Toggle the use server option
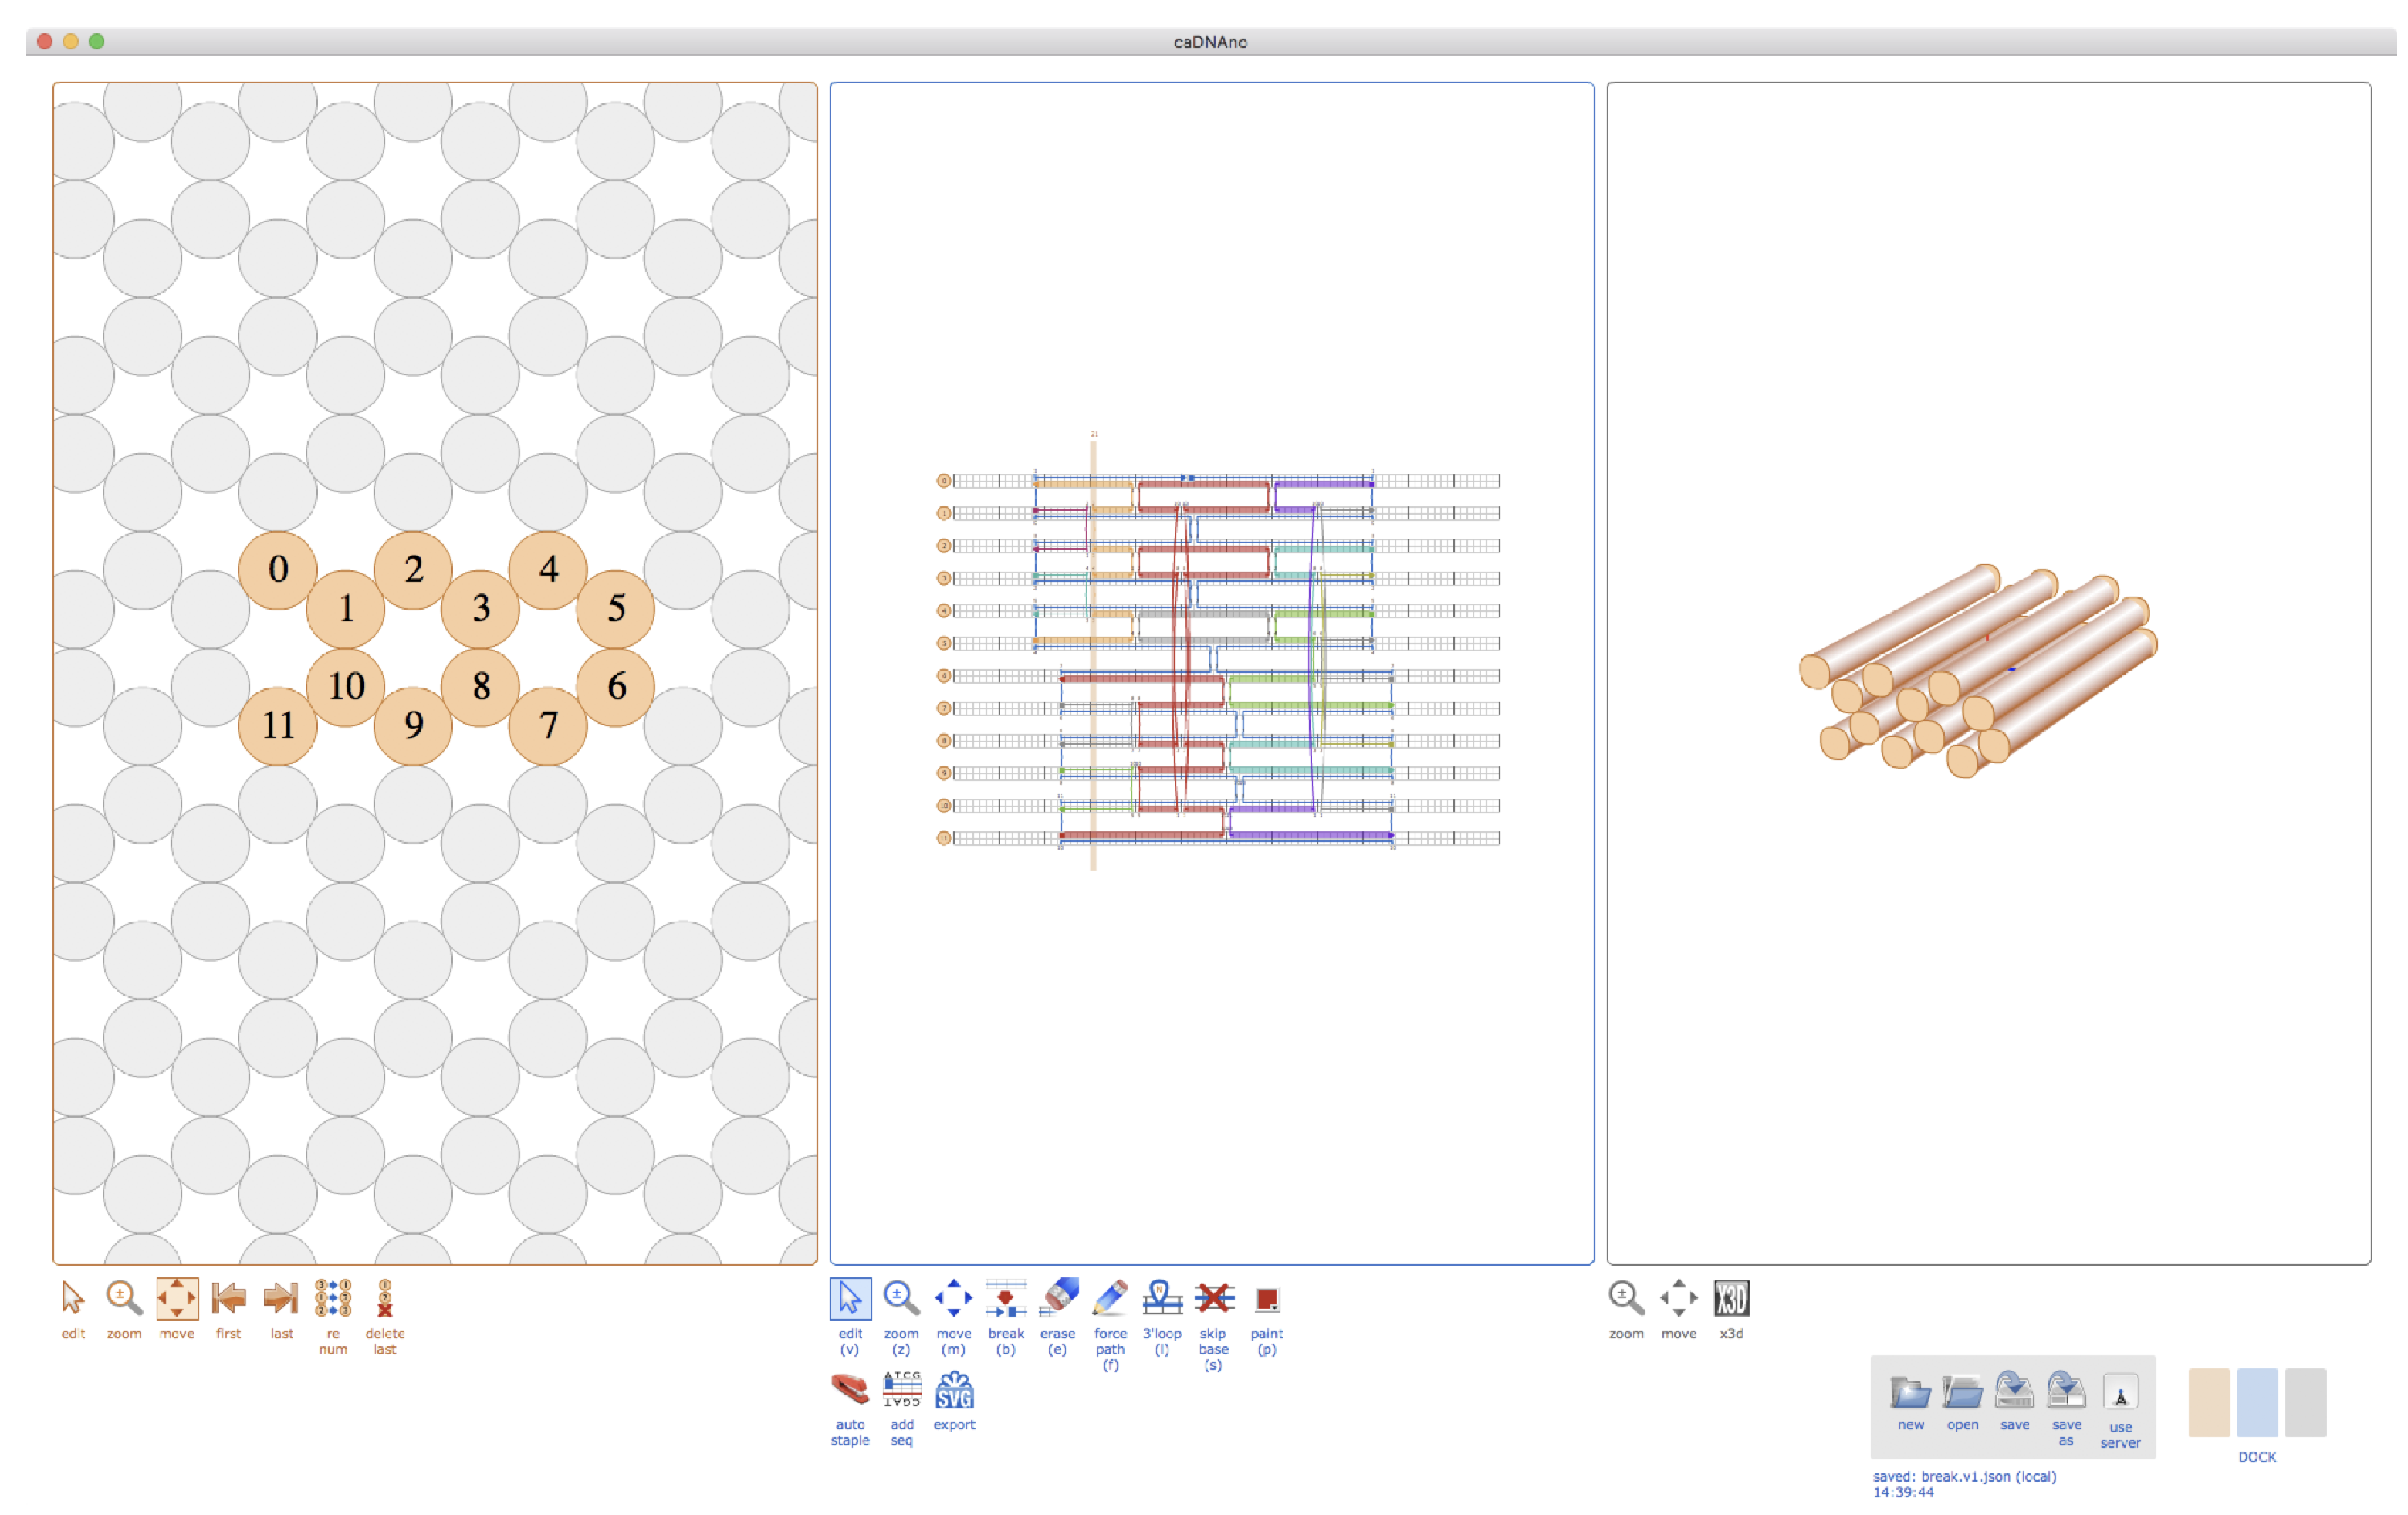2408x1515 pixels. pos(2120,1391)
